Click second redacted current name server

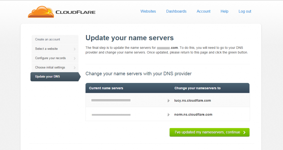pyautogui.click(x=111, y=115)
